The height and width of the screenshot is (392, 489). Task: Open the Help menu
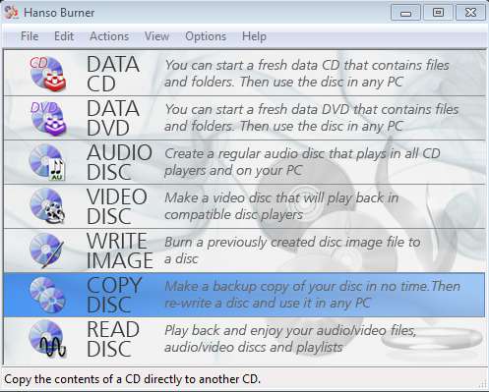tap(254, 36)
